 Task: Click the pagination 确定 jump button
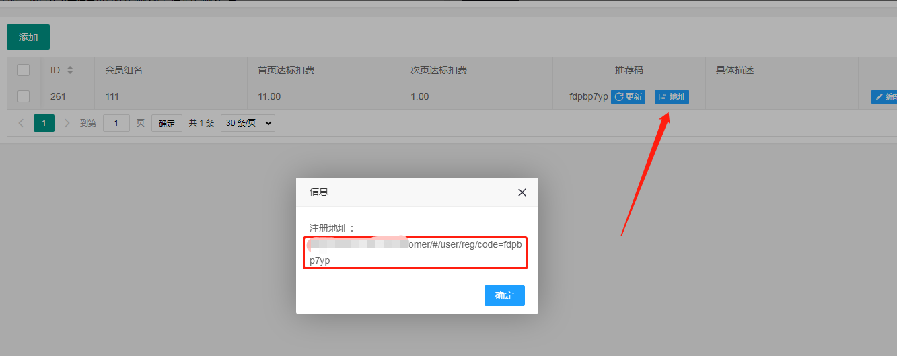point(166,123)
